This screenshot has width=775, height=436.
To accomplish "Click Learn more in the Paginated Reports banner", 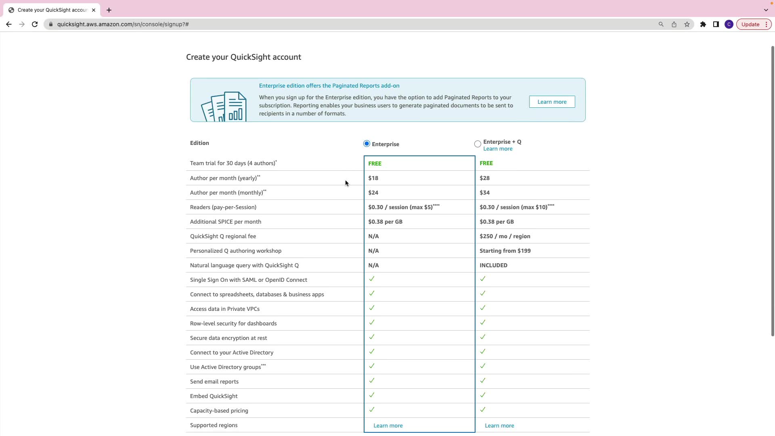I will click(552, 102).
